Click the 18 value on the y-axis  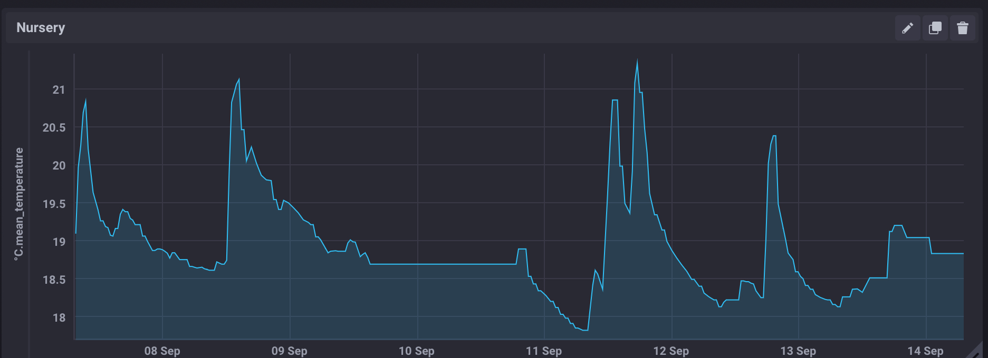(x=59, y=317)
